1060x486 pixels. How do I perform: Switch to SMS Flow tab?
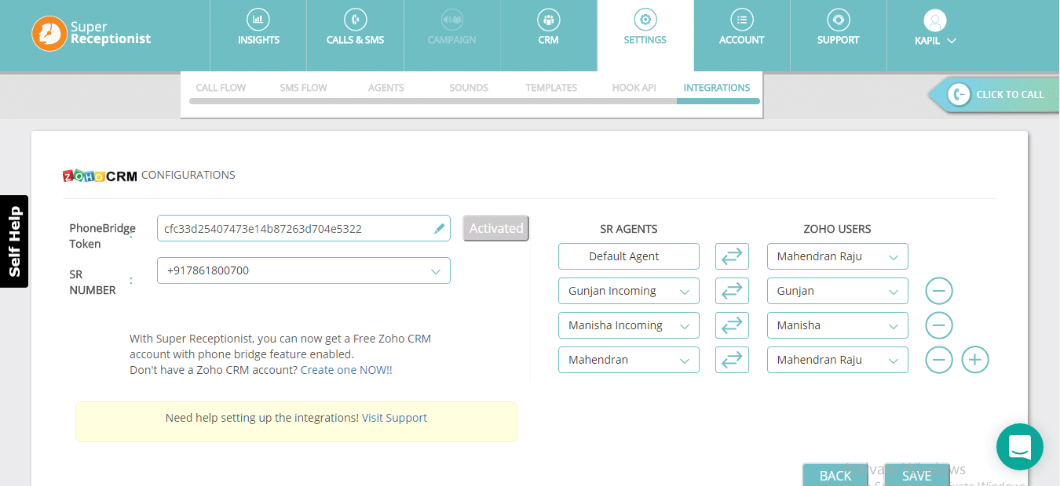tap(303, 88)
